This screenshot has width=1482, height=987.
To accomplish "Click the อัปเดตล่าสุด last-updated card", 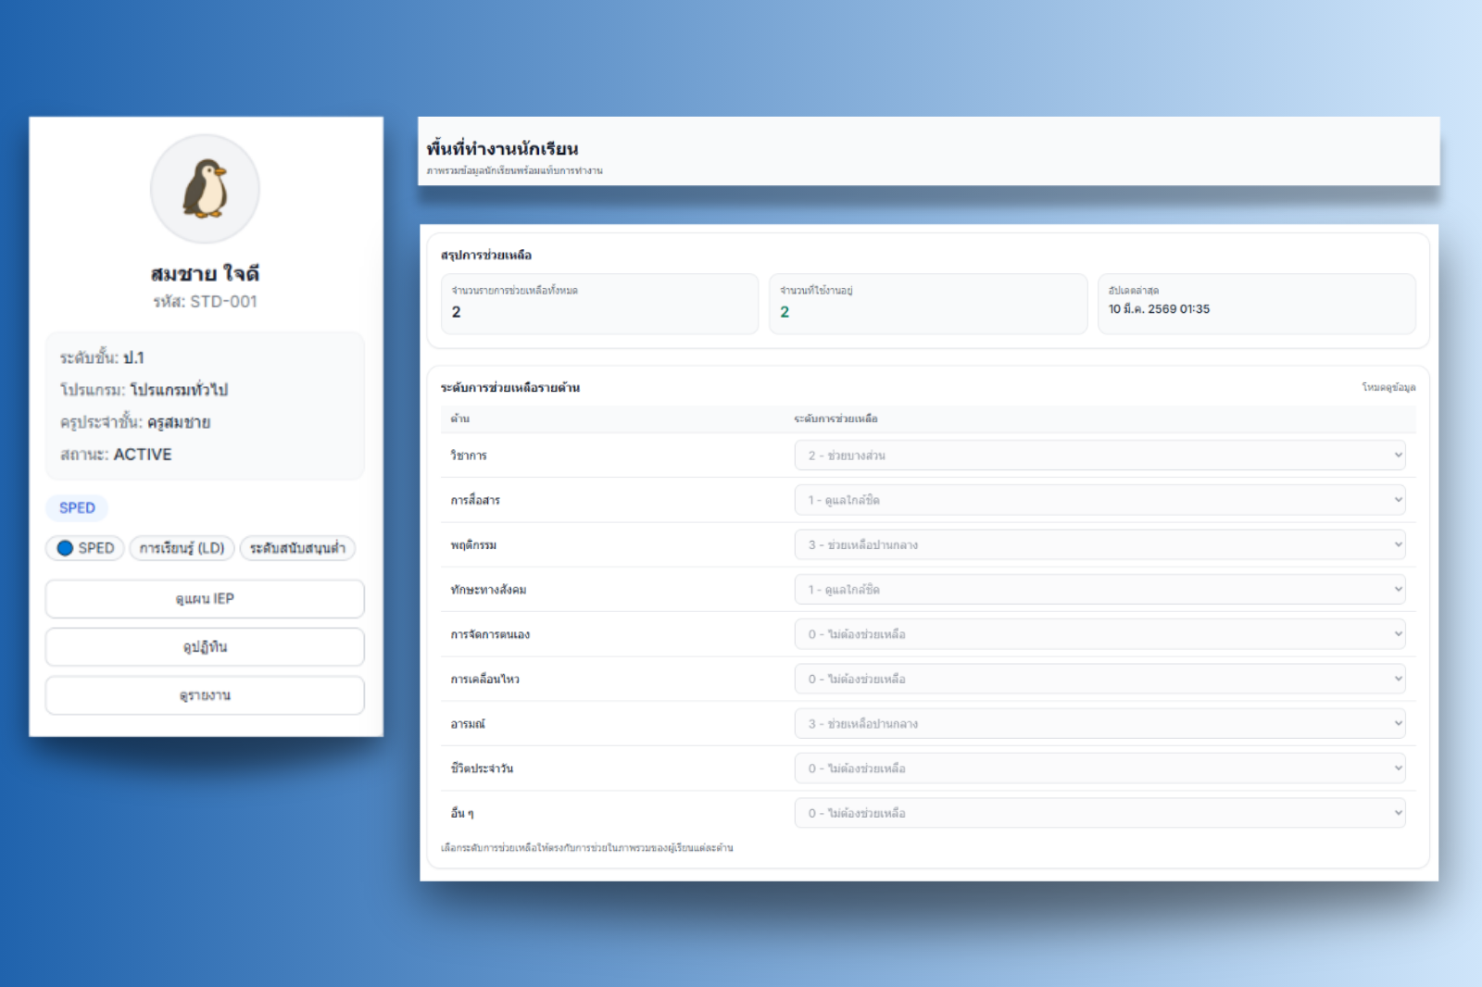I will pos(1256,303).
